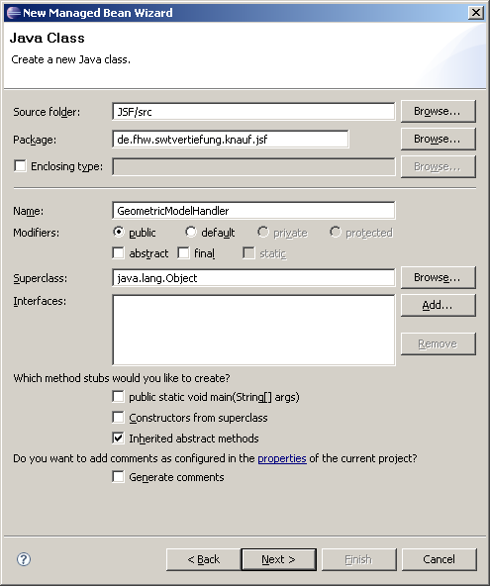This screenshot has width=490, height=586.
Task: Enable Generate comments checkbox
Action: pyautogui.click(x=118, y=477)
